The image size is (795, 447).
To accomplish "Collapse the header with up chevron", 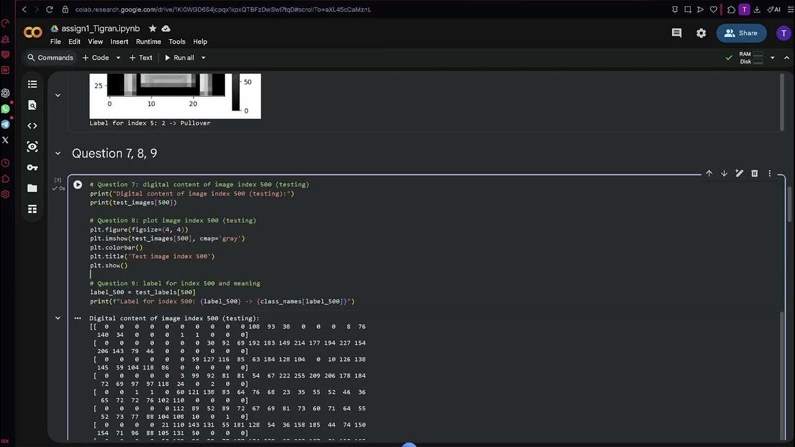I will point(787,58).
